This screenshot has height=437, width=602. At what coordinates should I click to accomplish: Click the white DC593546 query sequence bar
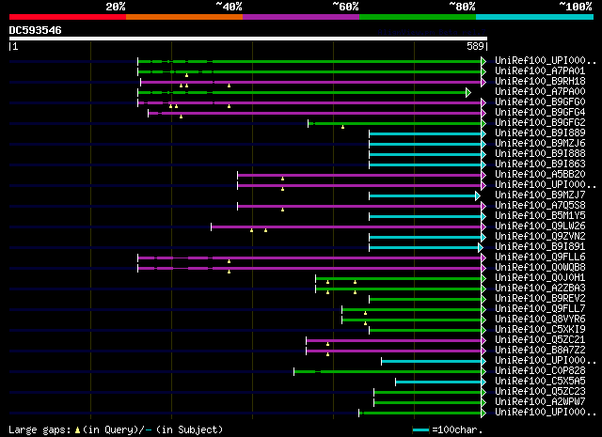tap(248, 39)
